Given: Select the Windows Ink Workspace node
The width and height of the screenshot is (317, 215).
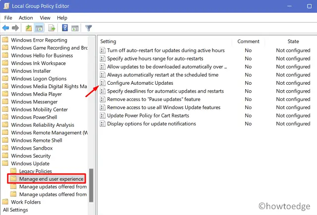Looking at the screenshot, I should click(38, 63).
